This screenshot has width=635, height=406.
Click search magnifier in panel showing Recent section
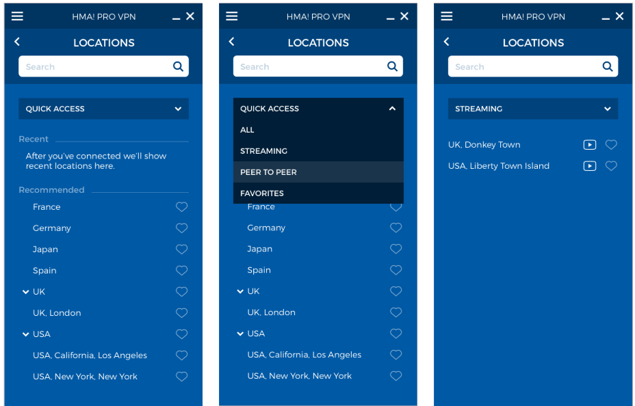point(178,67)
